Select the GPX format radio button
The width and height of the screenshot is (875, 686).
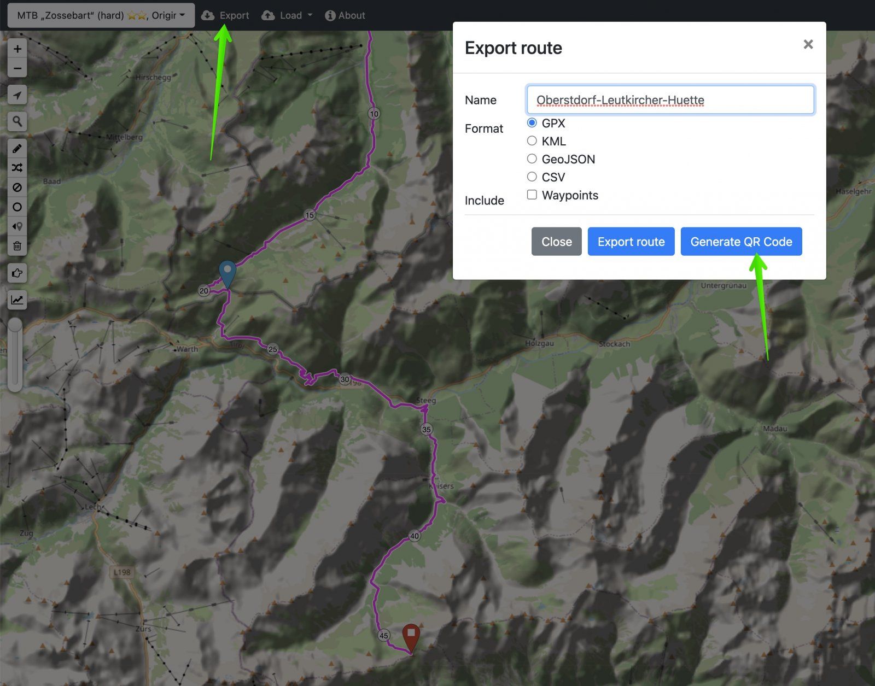(532, 122)
